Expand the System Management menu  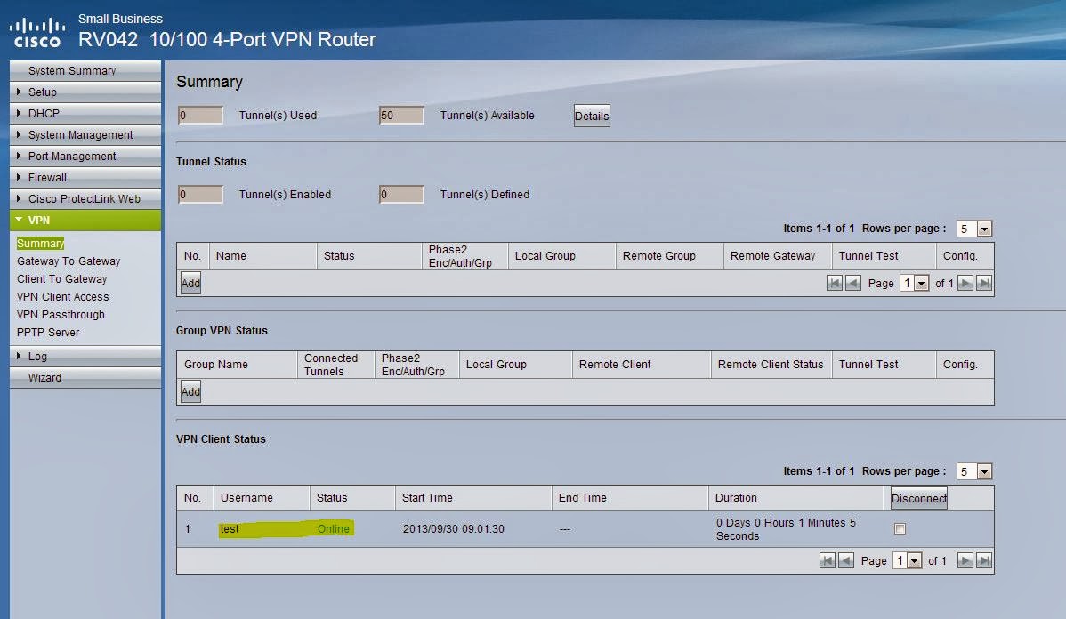[x=85, y=134]
